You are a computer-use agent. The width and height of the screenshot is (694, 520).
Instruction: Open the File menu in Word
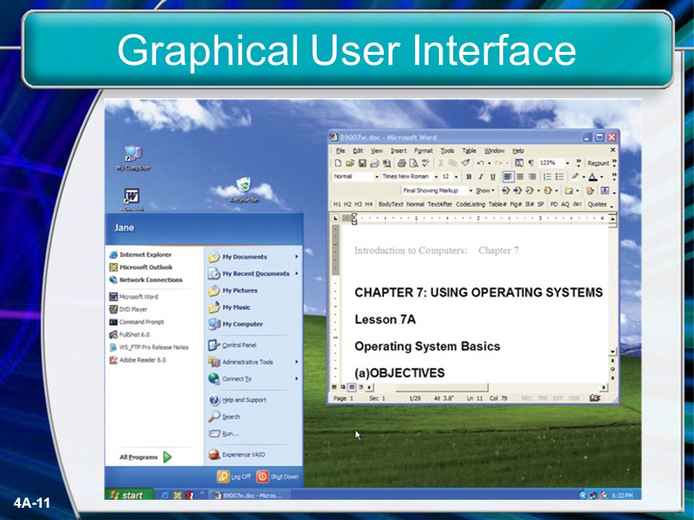[340, 151]
